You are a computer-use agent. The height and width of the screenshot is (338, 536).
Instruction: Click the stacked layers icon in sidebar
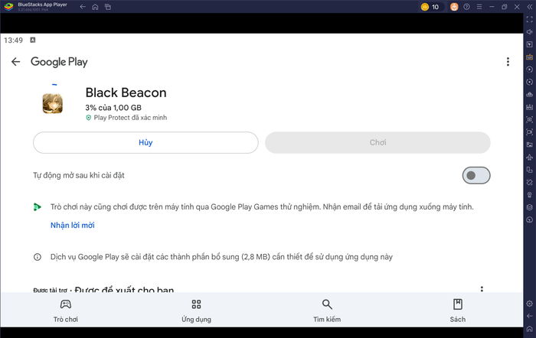530,207
